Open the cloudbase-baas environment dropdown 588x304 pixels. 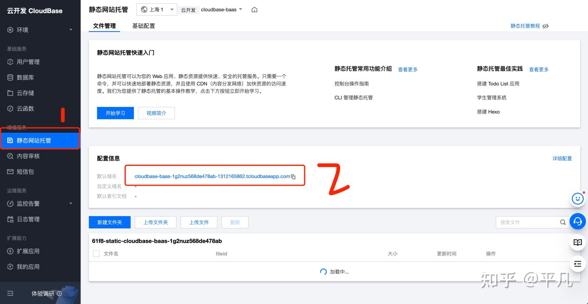coord(221,9)
